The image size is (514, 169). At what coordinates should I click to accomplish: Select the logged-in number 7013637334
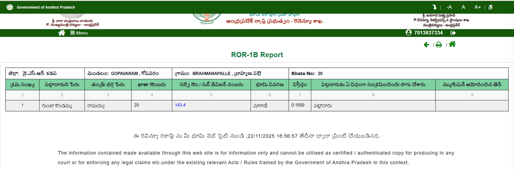[428, 33]
